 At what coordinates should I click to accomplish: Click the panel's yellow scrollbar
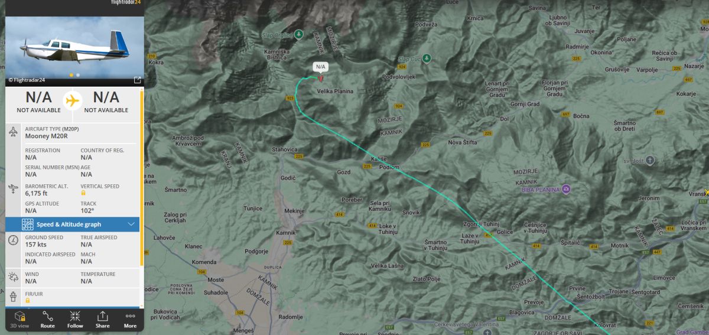[142, 177]
